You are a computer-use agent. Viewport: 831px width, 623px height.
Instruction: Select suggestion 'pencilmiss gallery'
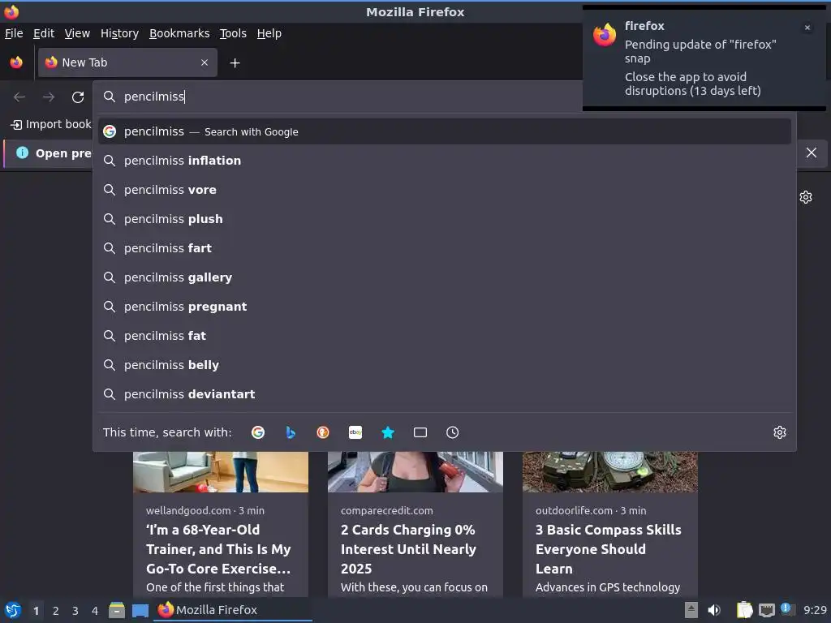444,277
